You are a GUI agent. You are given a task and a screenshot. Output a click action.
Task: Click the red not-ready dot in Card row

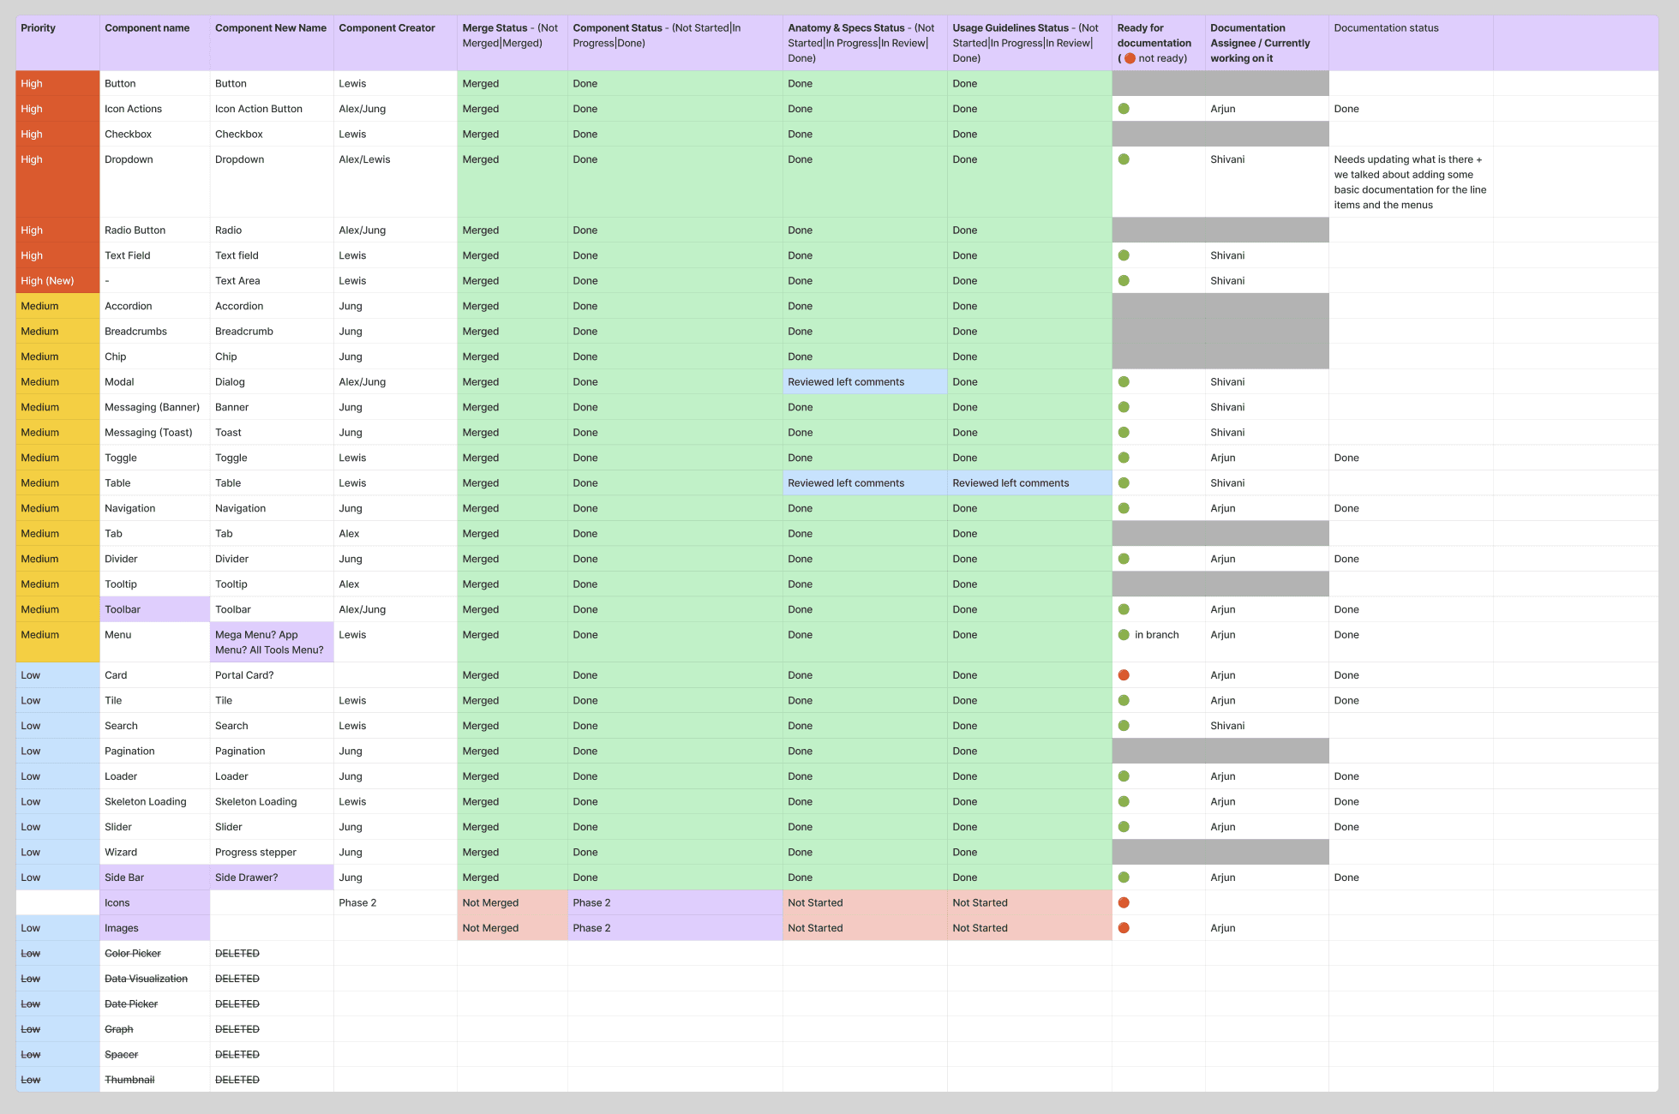tap(1124, 675)
